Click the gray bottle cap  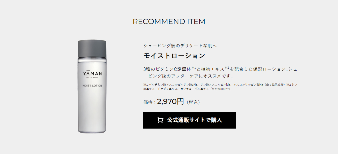pos(92,49)
